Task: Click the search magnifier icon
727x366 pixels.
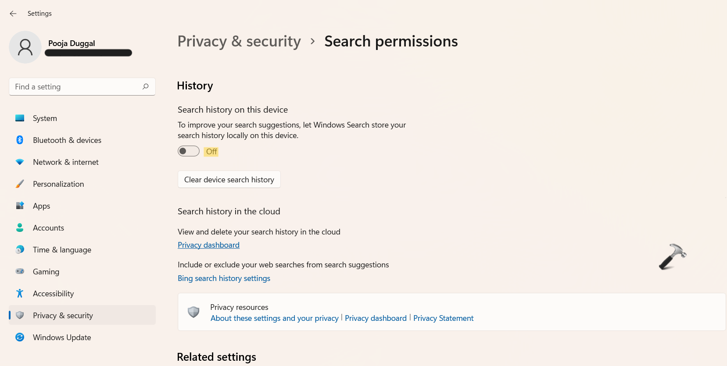Action: tap(146, 87)
